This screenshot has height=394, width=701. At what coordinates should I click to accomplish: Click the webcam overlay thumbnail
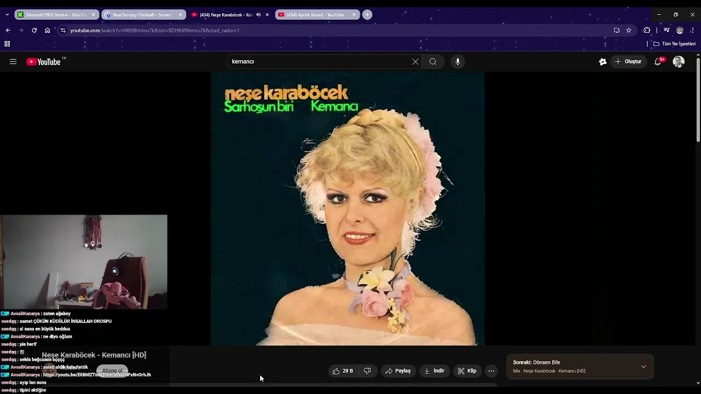[84, 262]
